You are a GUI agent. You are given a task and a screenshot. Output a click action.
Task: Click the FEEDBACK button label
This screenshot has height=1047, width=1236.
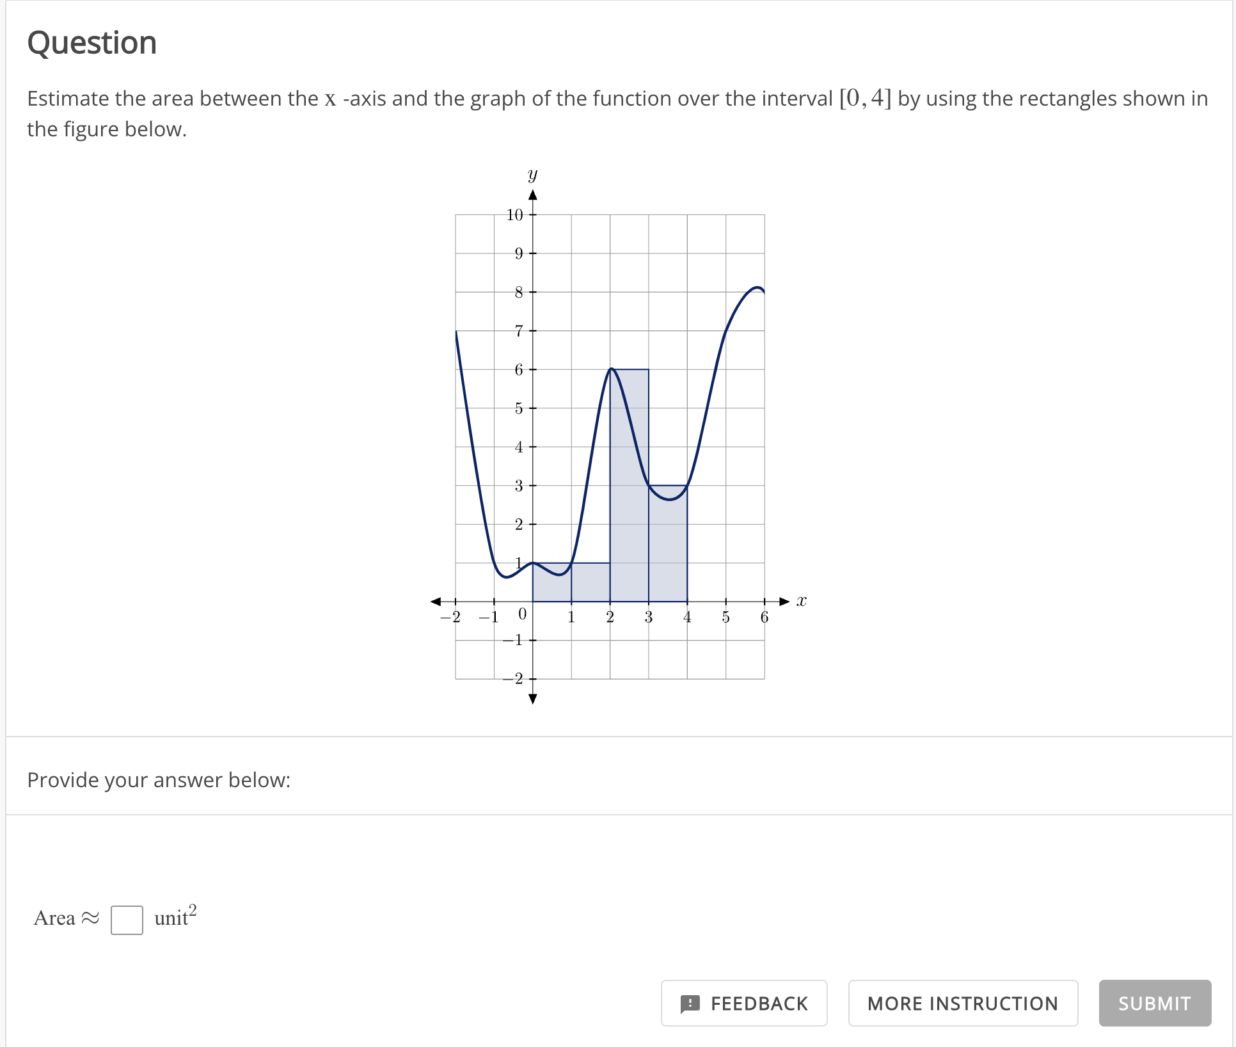pyautogui.click(x=759, y=1003)
